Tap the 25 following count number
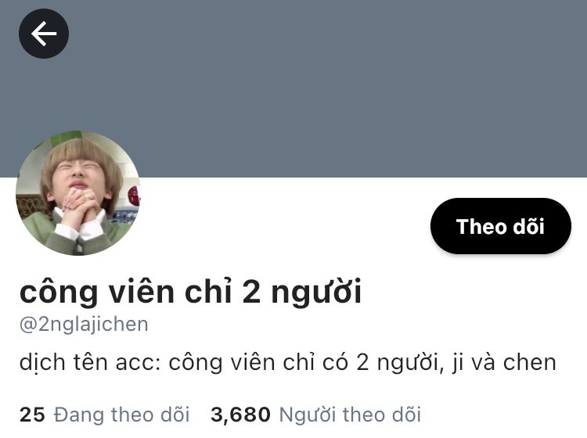Image resolution: width=587 pixels, height=438 pixels. click(x=32, y=415)
